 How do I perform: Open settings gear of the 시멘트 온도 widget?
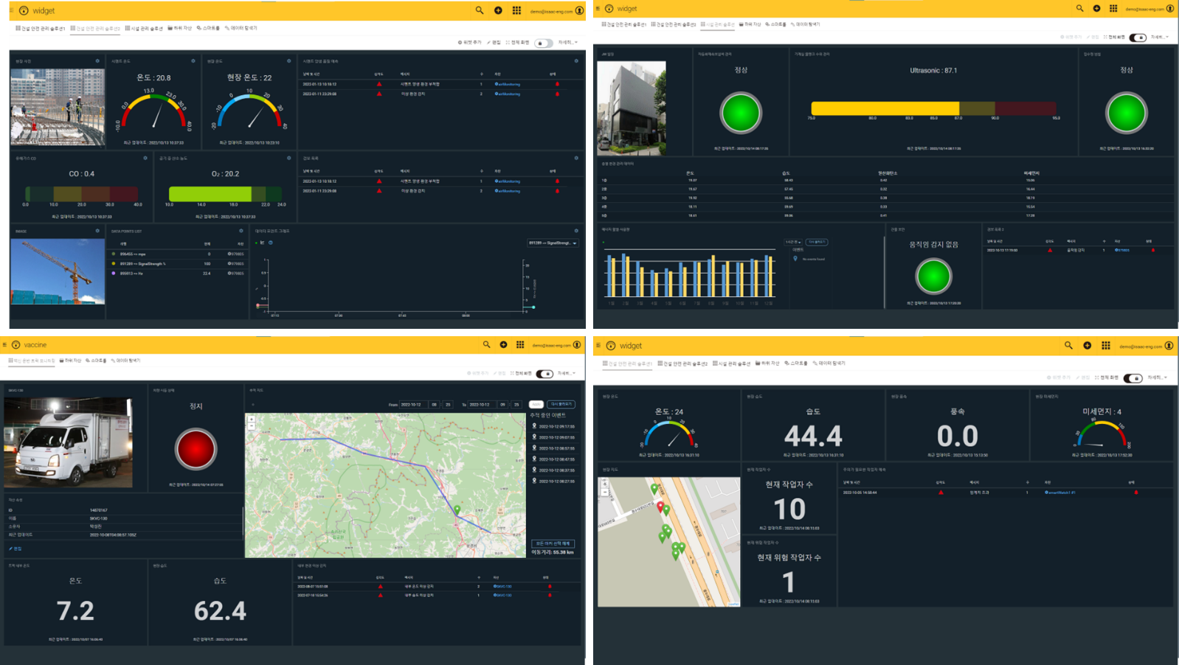tap(193, 61)
